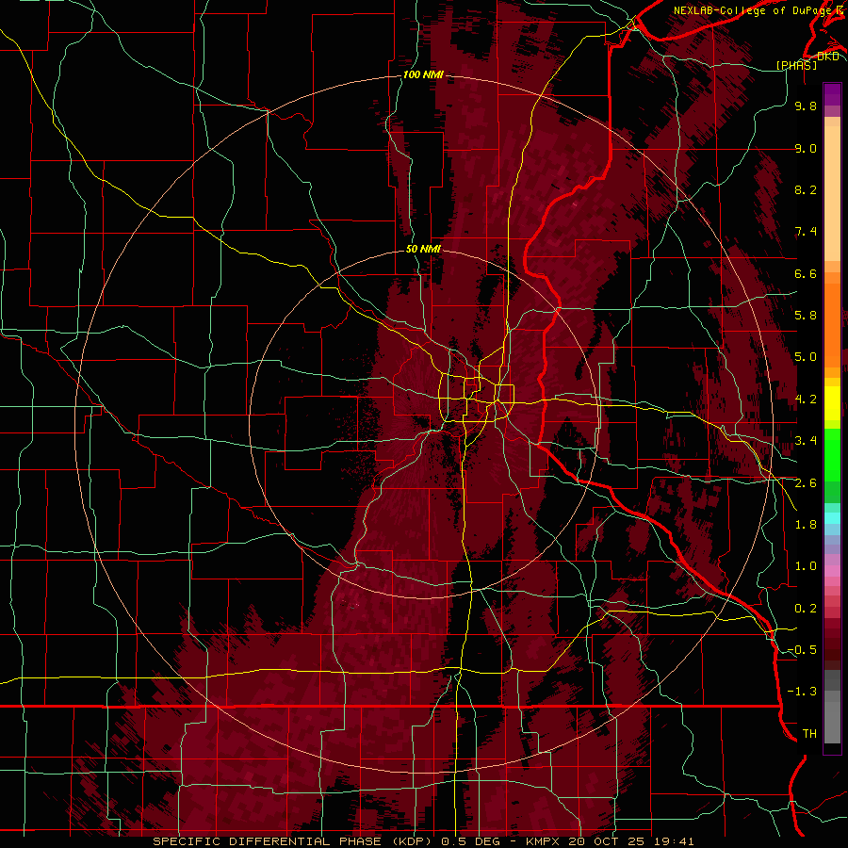Screen dimensions: 848x848
Task: Click the 4.2 scale value label
Action: point(806,400)
